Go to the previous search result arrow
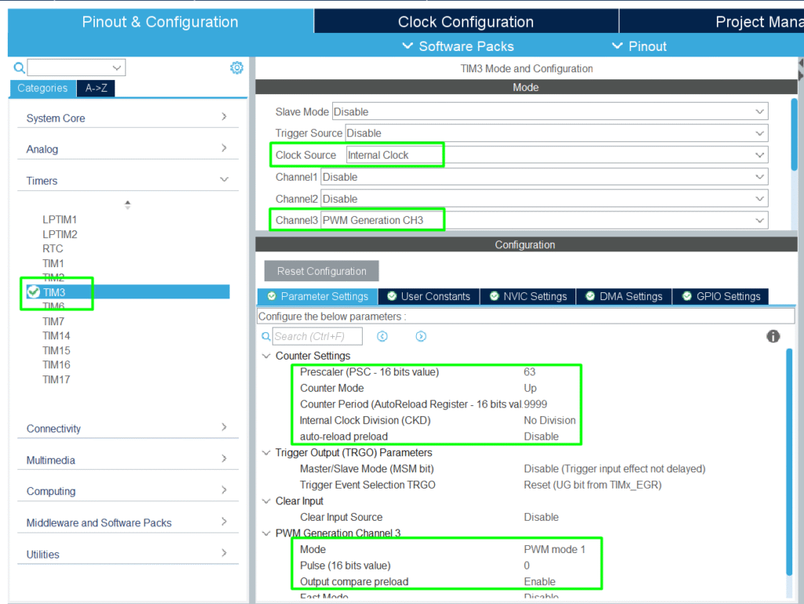Viewport: 804px width, 604px height. [382, 336]
